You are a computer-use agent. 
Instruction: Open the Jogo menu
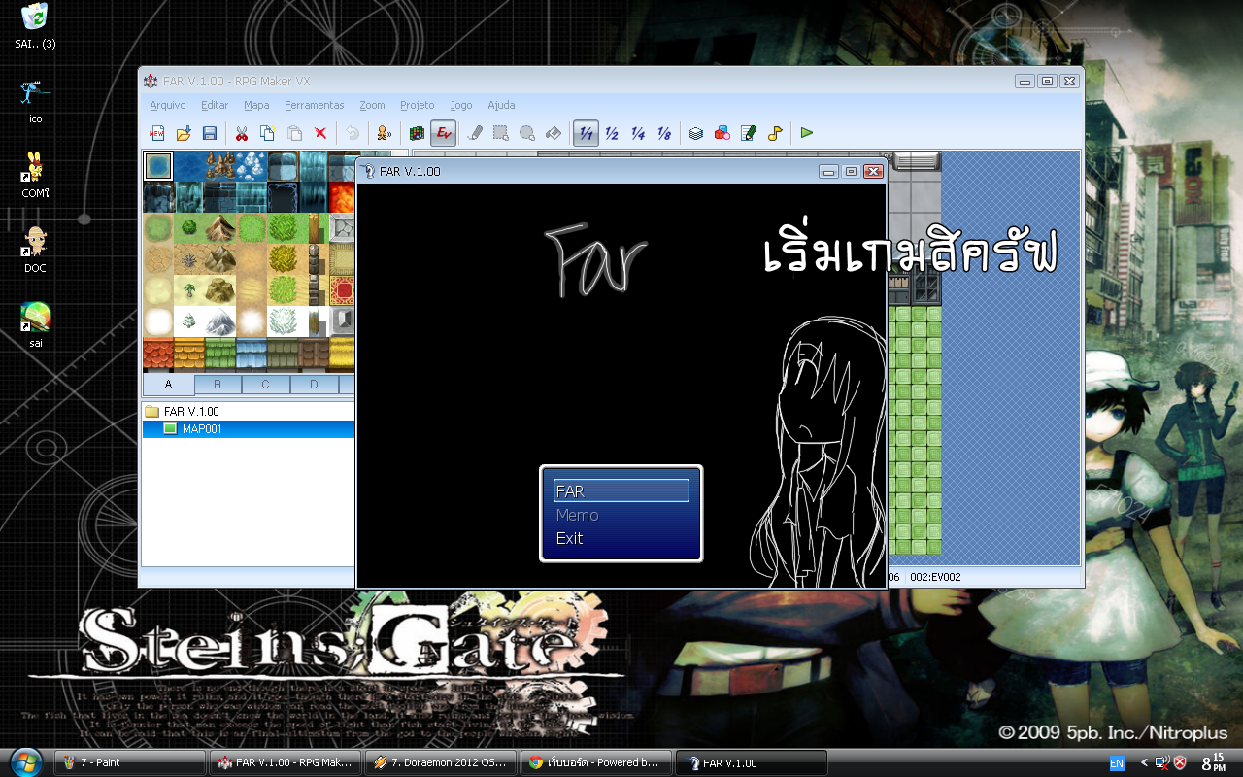pos(461,105)
